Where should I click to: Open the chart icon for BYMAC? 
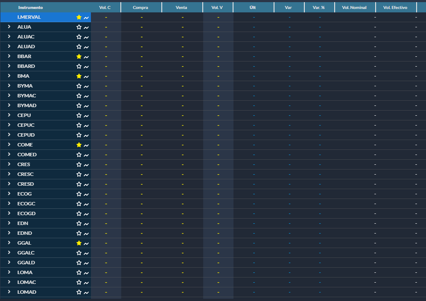click(86, 96)
